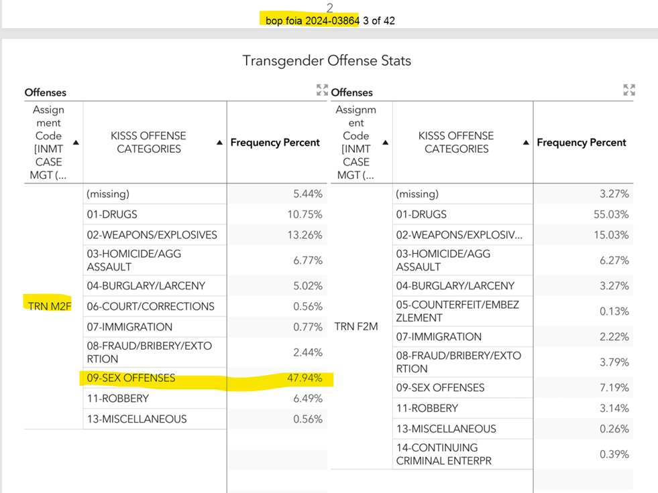658x493 pixels.
Task: Select the 47.94% frequency value
Action: click(x=305, y=378)
